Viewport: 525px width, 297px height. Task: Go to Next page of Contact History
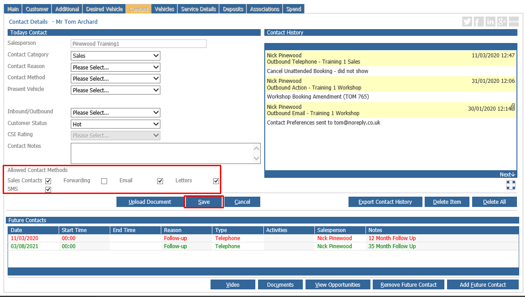[507, 174]
